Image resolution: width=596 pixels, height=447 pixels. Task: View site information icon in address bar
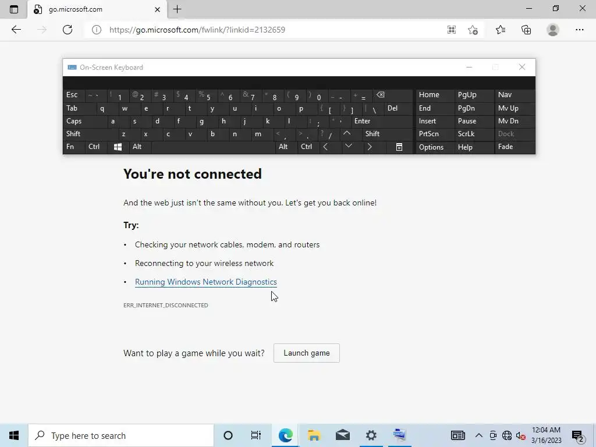click(97, 30)
